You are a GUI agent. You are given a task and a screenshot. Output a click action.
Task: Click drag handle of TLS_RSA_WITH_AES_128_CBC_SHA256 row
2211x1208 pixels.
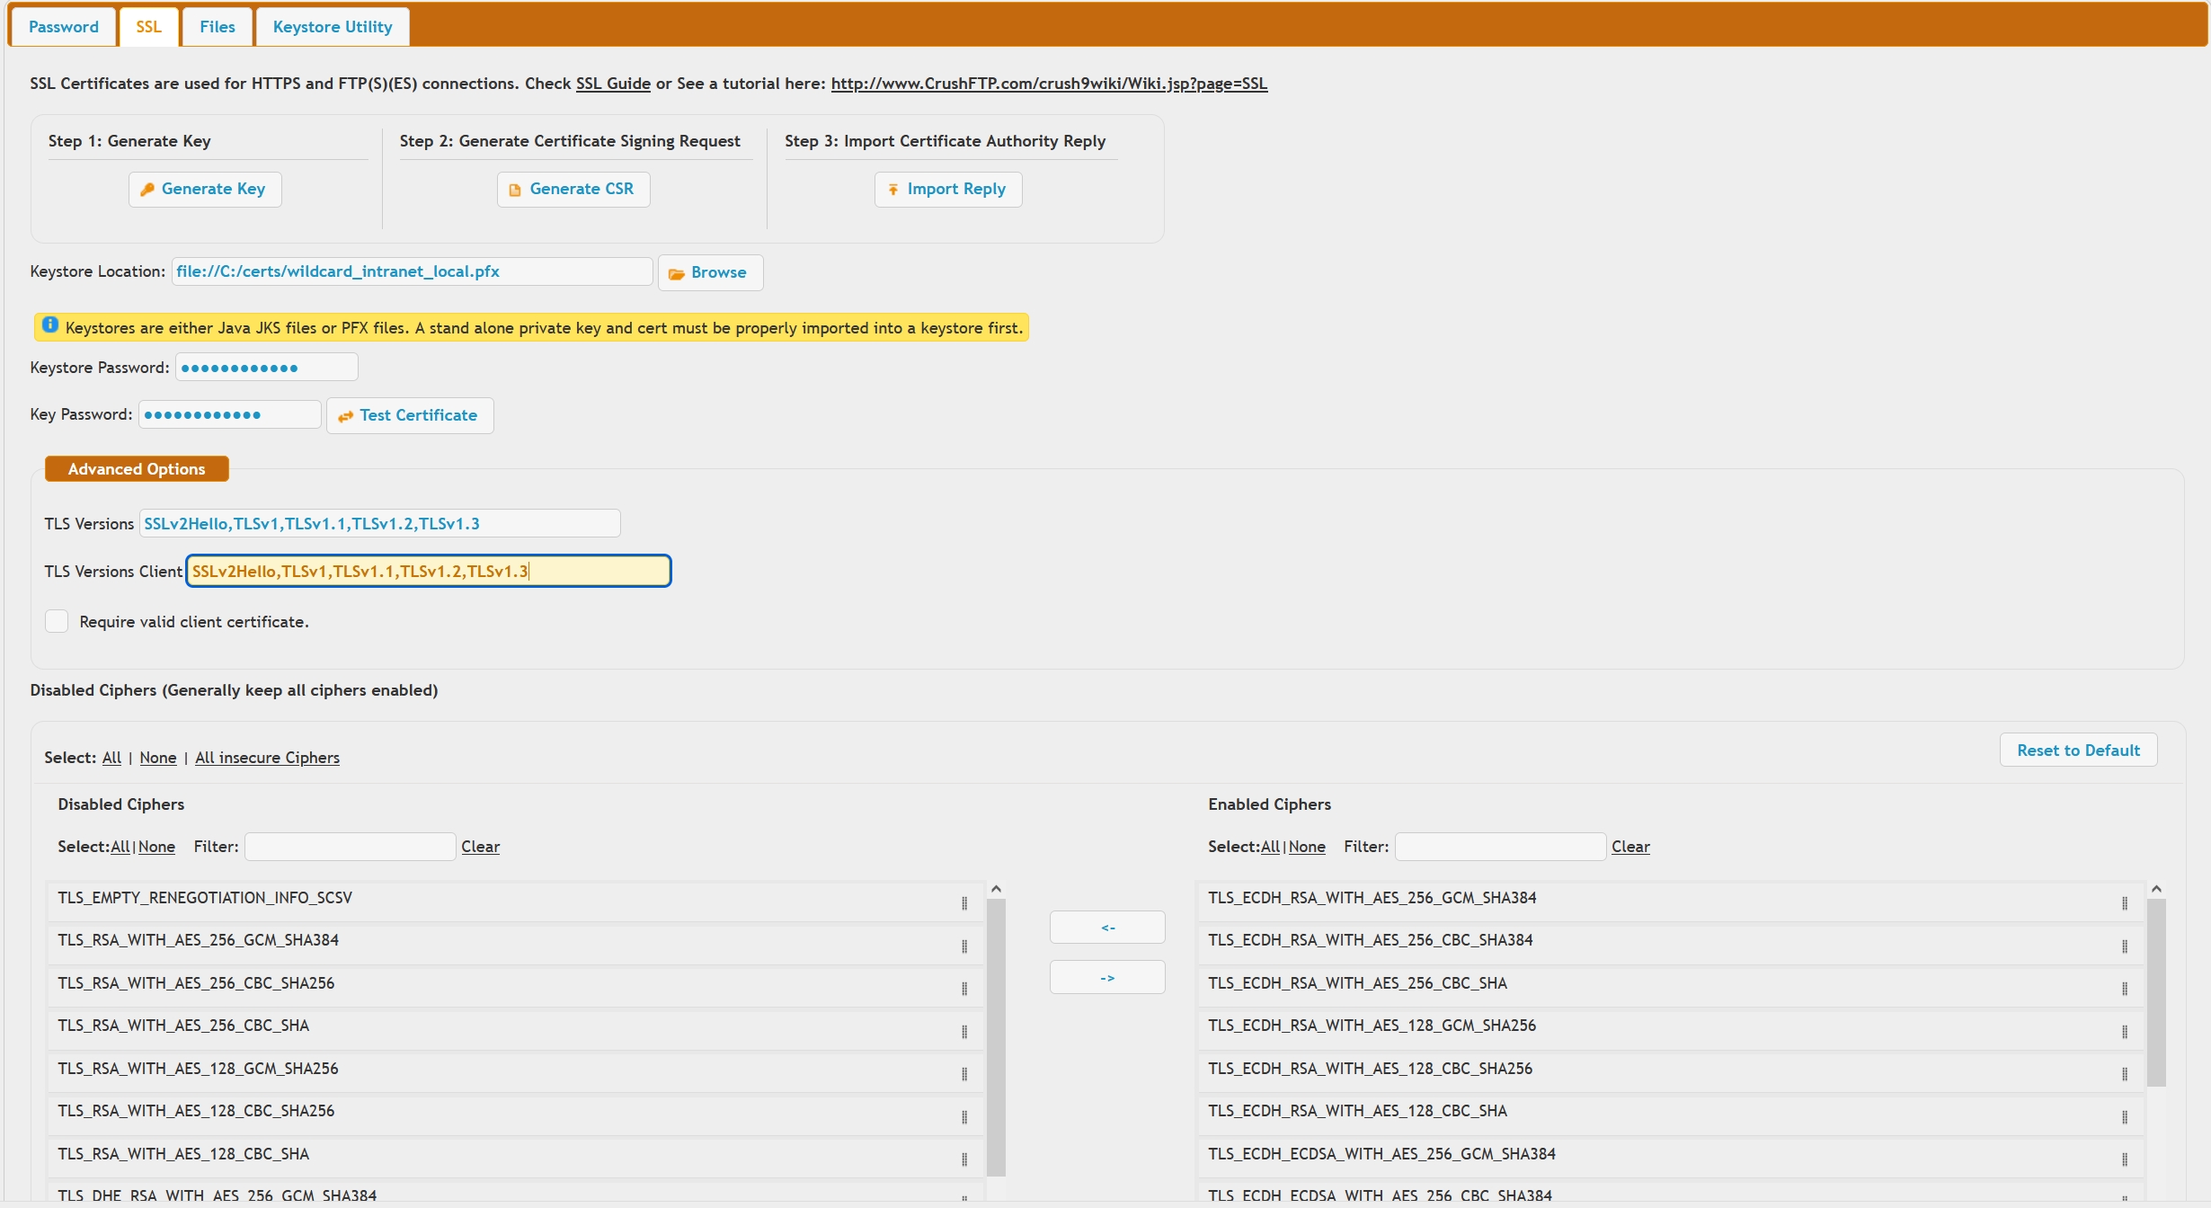click(x=964, y=1116)
